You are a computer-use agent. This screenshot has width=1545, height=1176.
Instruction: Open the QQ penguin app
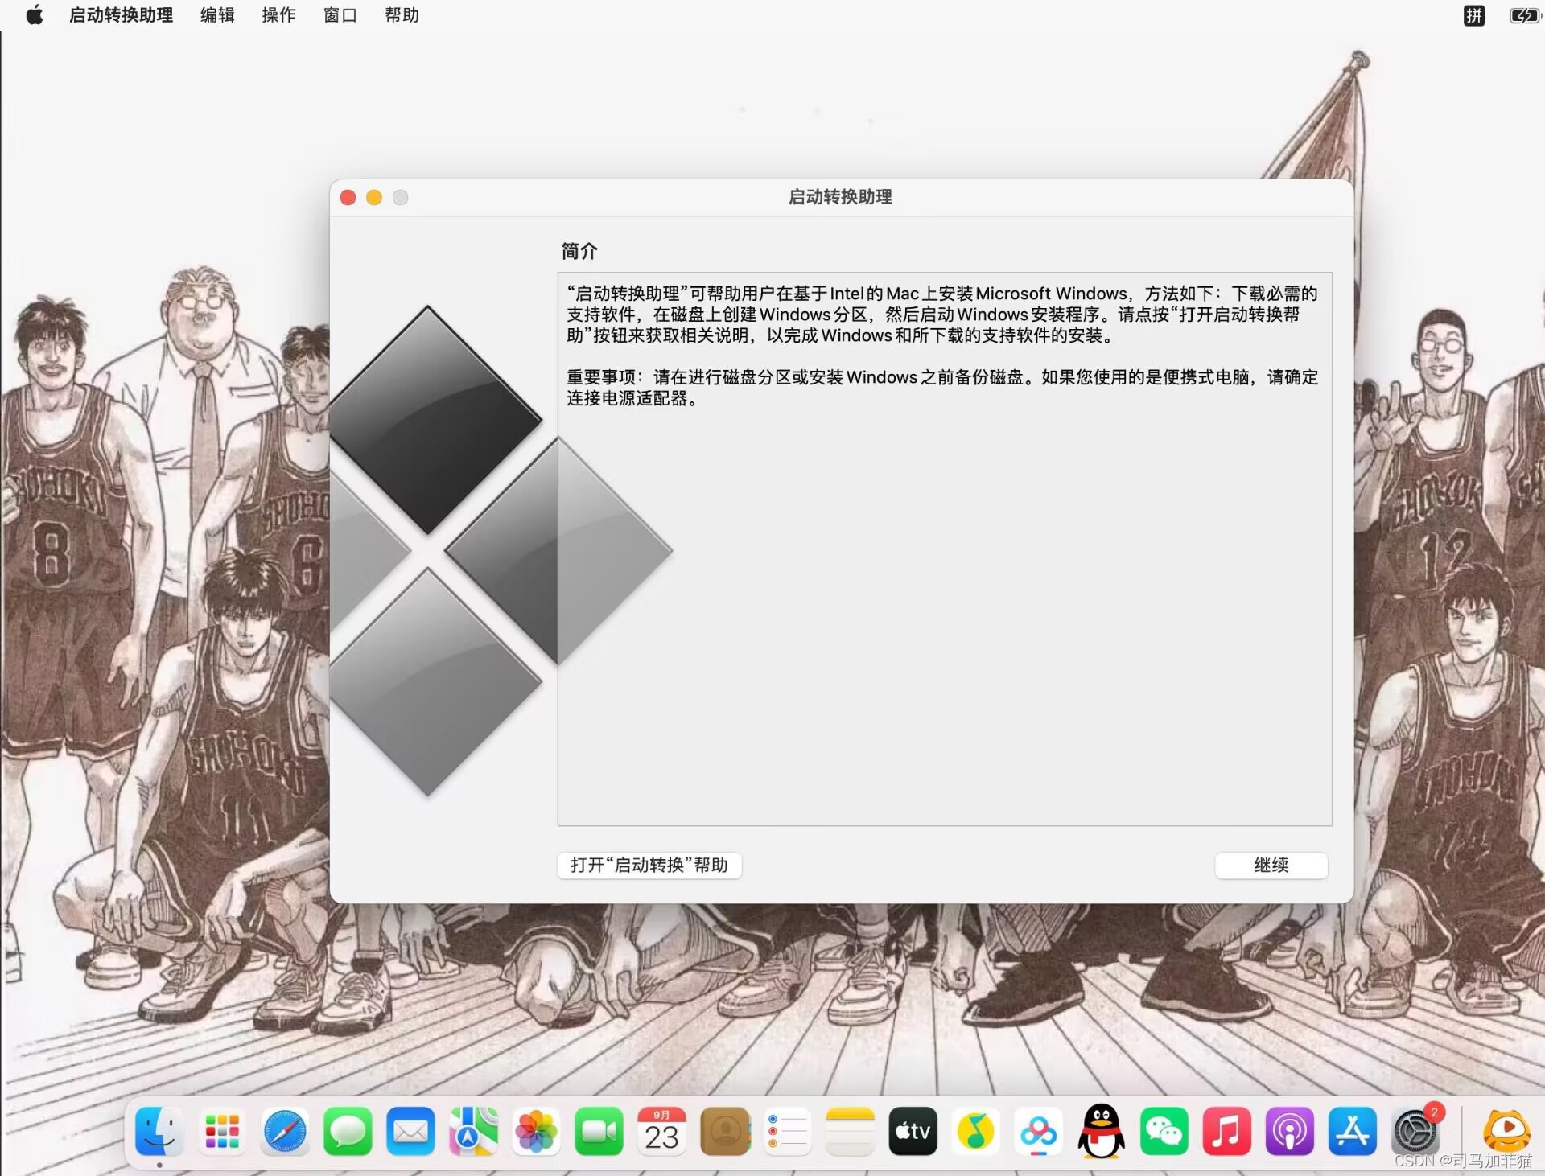coord(1101,1132)
